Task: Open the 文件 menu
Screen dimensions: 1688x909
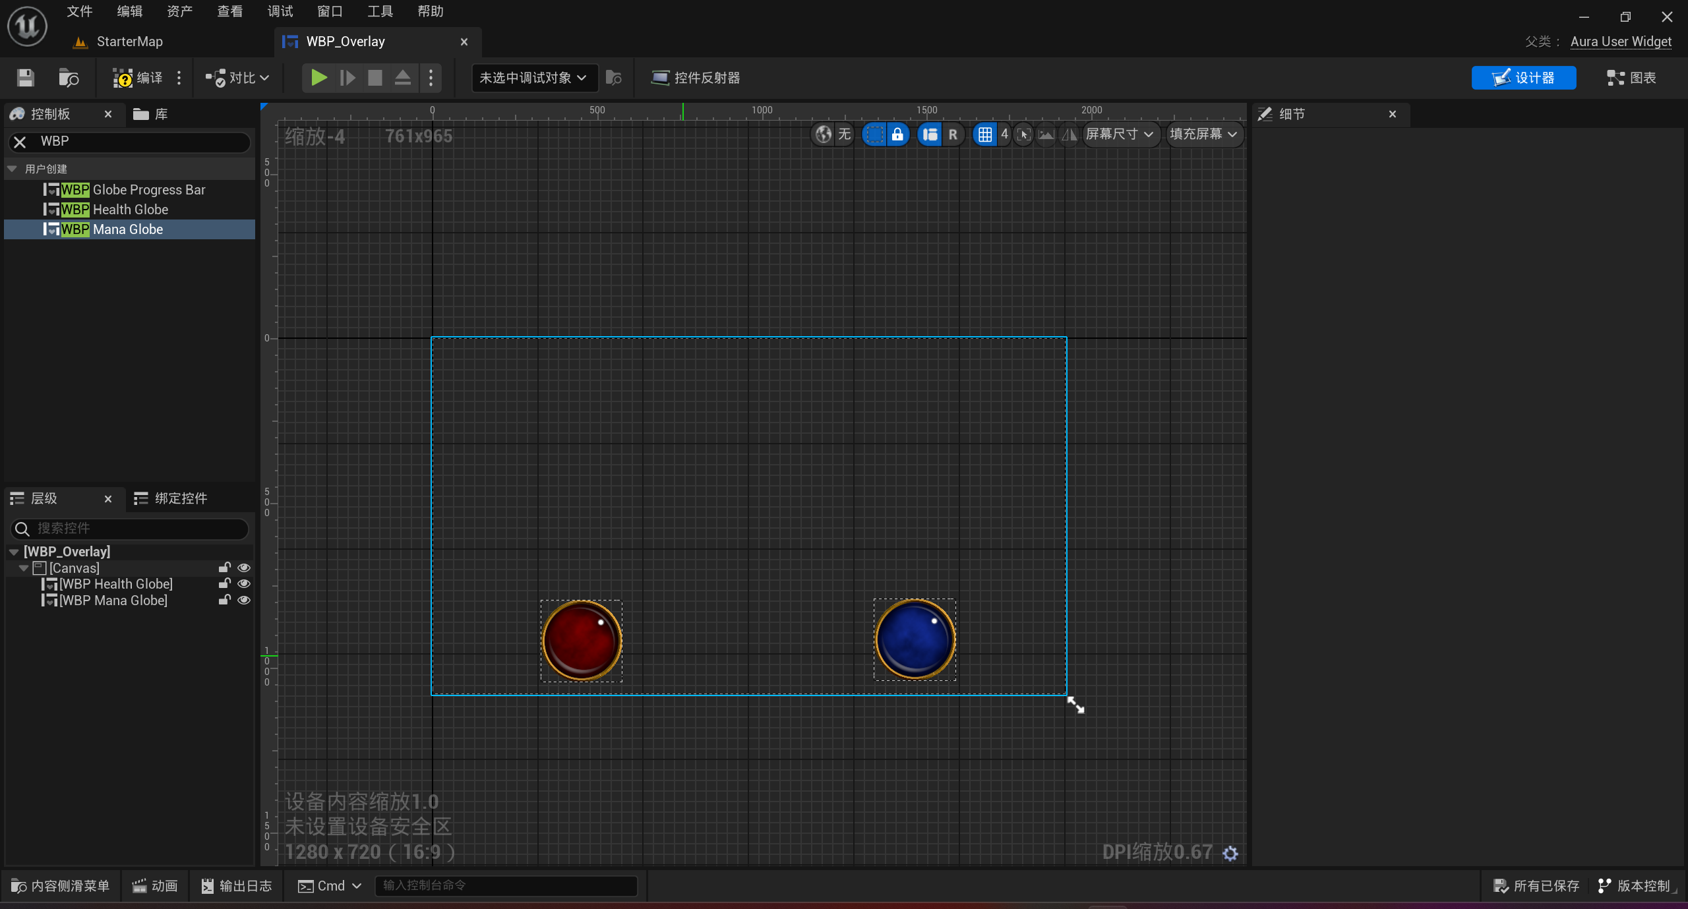Action: [80, 11]
